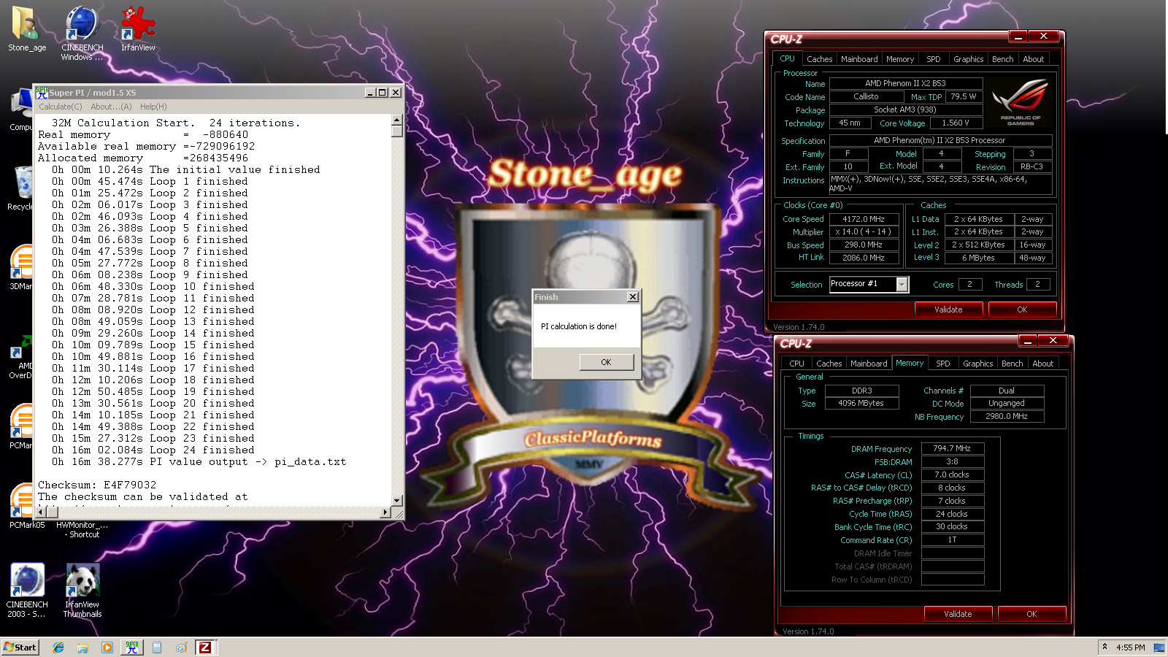Switch to Caches tab in top CPU-Z
The width and height of the screenshot is (1168, 657).
[819, 59]
